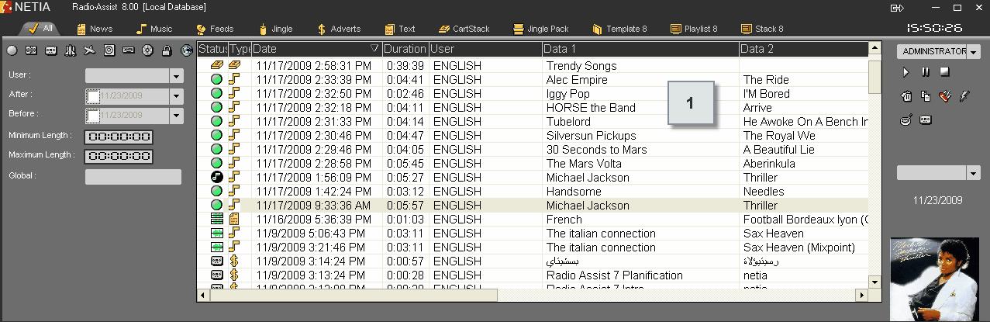Toggle the grey circle status filter

tap(12, 51)
